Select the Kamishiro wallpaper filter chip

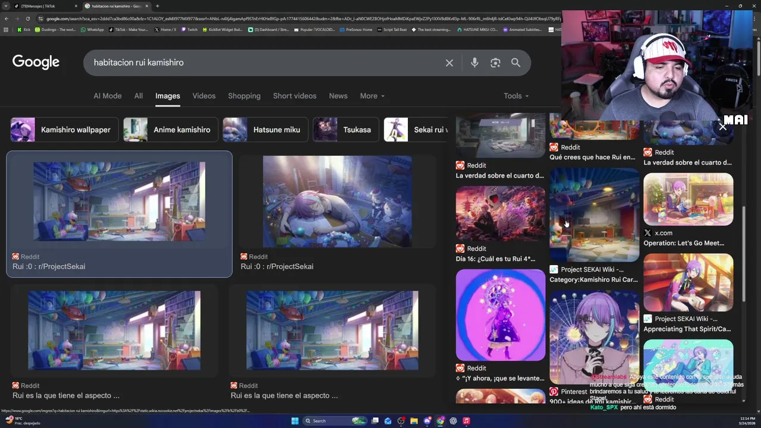(64, 130)
